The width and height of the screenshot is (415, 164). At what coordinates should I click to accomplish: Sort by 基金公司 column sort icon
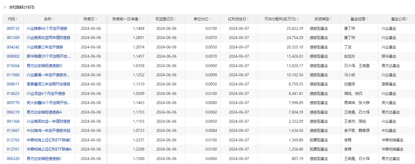point(408,19)
